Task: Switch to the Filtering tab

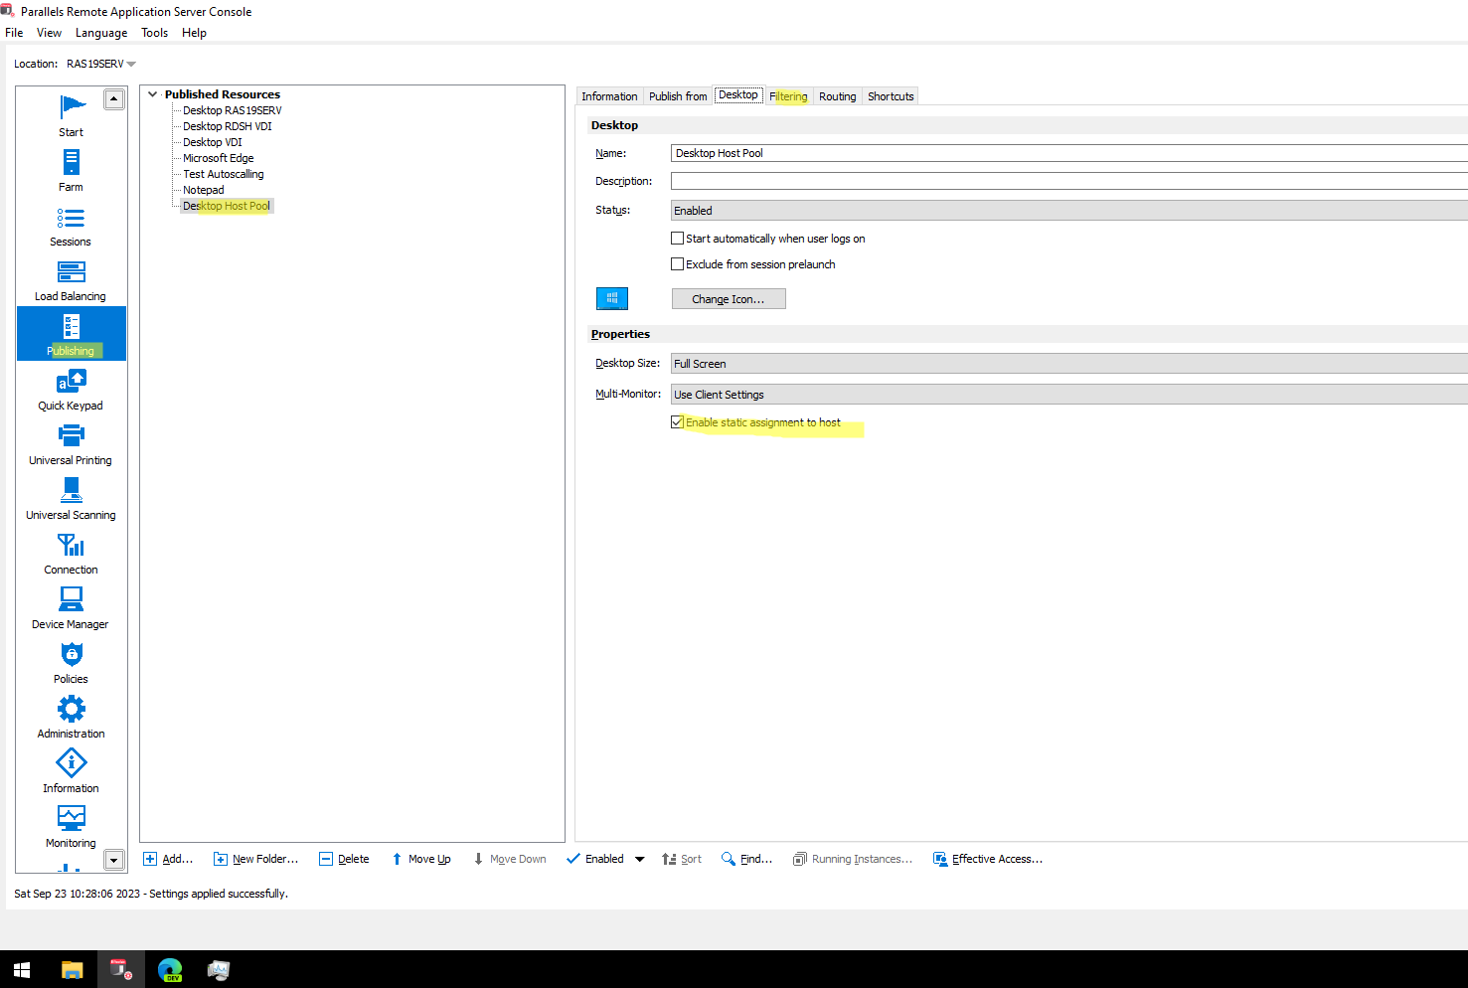Action: pos(788,96)
